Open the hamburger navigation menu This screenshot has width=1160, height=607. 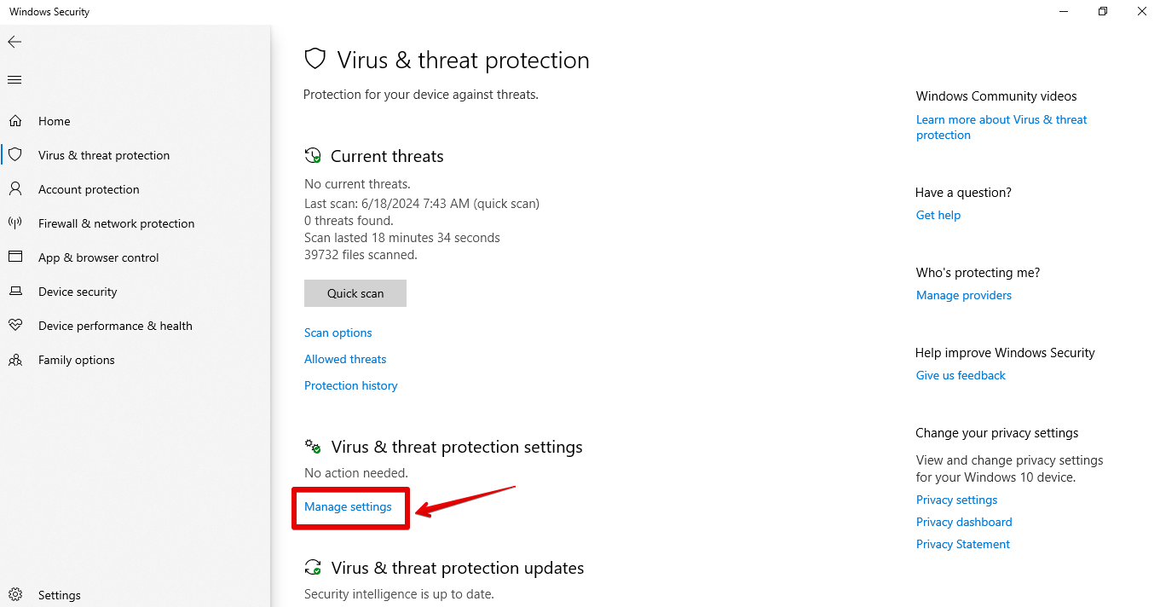click(x=14, y=79)
